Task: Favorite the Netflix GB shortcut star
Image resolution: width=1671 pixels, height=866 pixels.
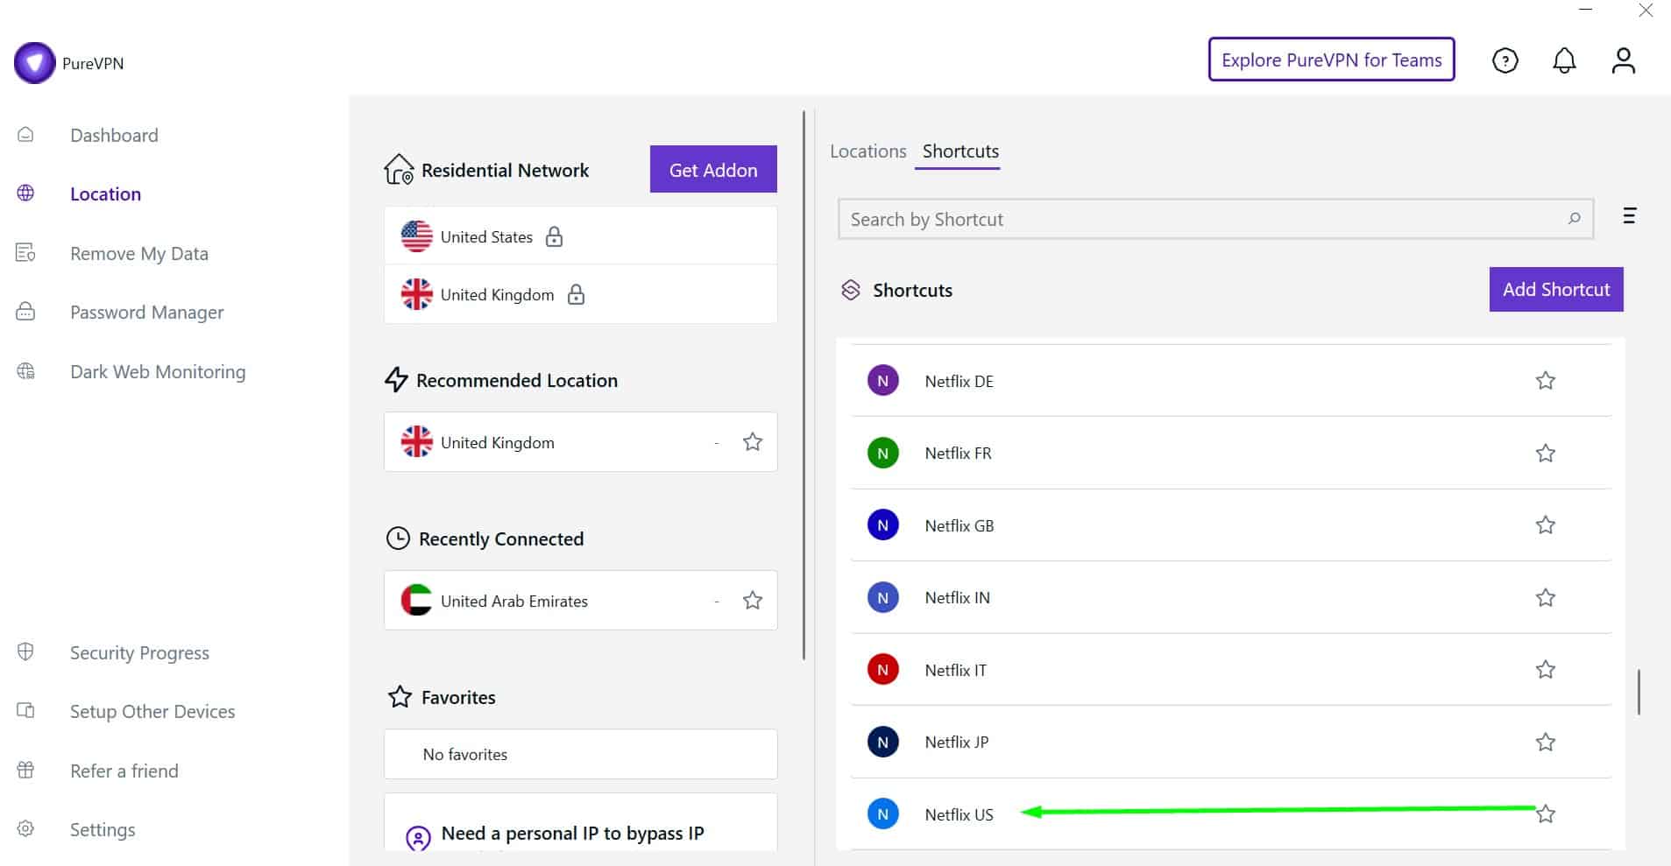Action: pyautogui.click(x=1545, y=525)
